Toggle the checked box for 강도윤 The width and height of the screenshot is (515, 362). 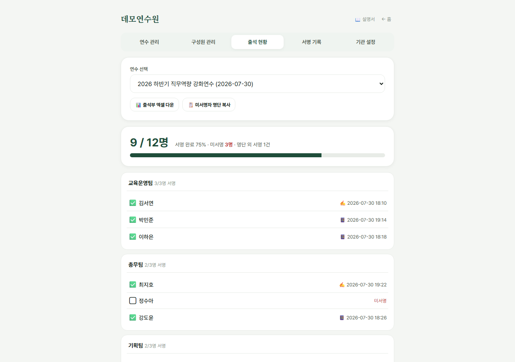pyautogui.click(x=133, y=317)
